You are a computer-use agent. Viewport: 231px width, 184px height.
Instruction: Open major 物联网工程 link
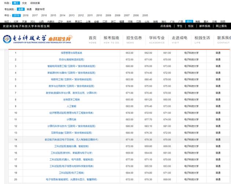click(71, 79)
